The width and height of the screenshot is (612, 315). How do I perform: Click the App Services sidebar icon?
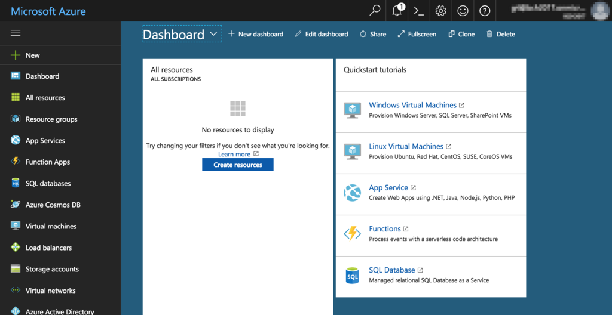[15, 140]
